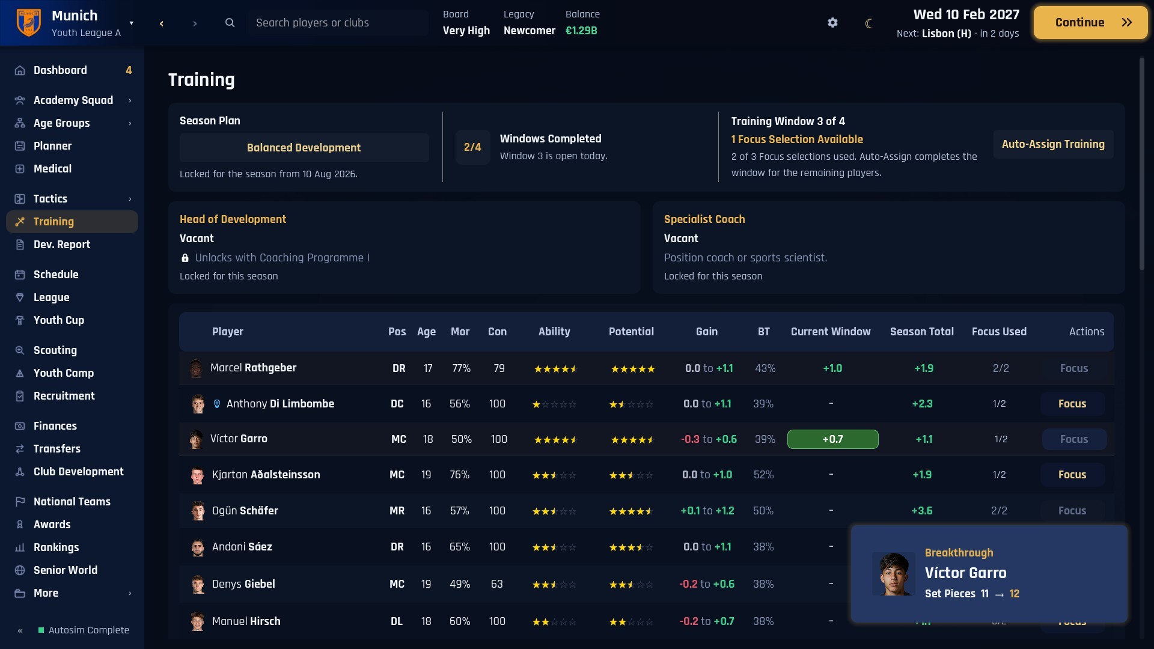Image resolution: width=1154 pixels, height=649 pixels.
Task: Focus the Search players or clubs field
Action: (338, 23)
